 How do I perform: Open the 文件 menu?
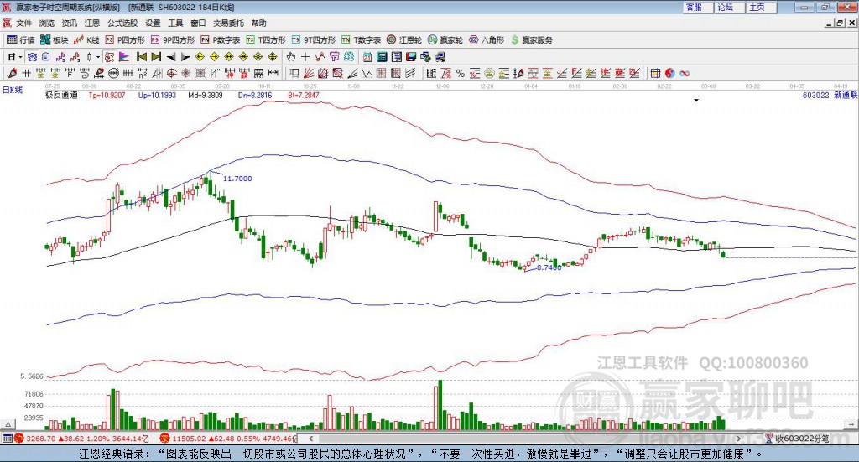(x=23, y=23)
